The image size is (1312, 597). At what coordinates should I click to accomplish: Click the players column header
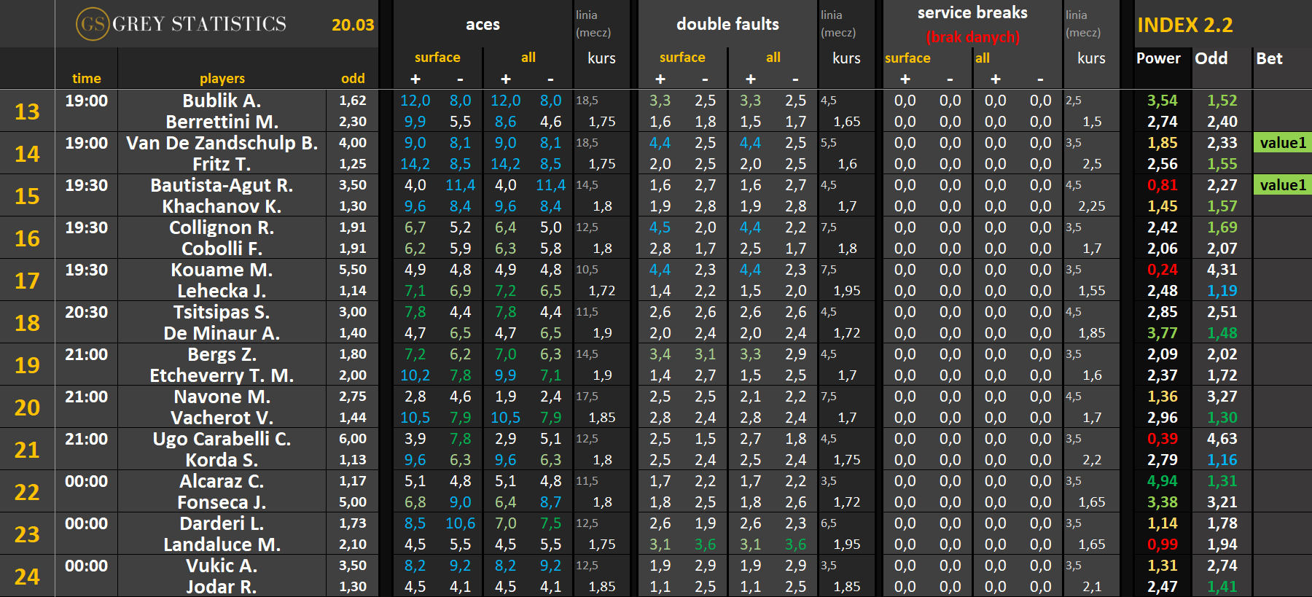(222, 78)
